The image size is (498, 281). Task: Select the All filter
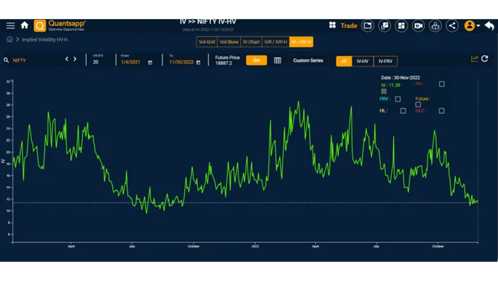coord(344,61)
